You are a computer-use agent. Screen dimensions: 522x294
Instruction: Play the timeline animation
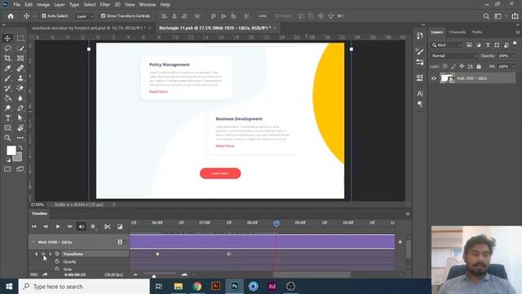coord(58,227)
